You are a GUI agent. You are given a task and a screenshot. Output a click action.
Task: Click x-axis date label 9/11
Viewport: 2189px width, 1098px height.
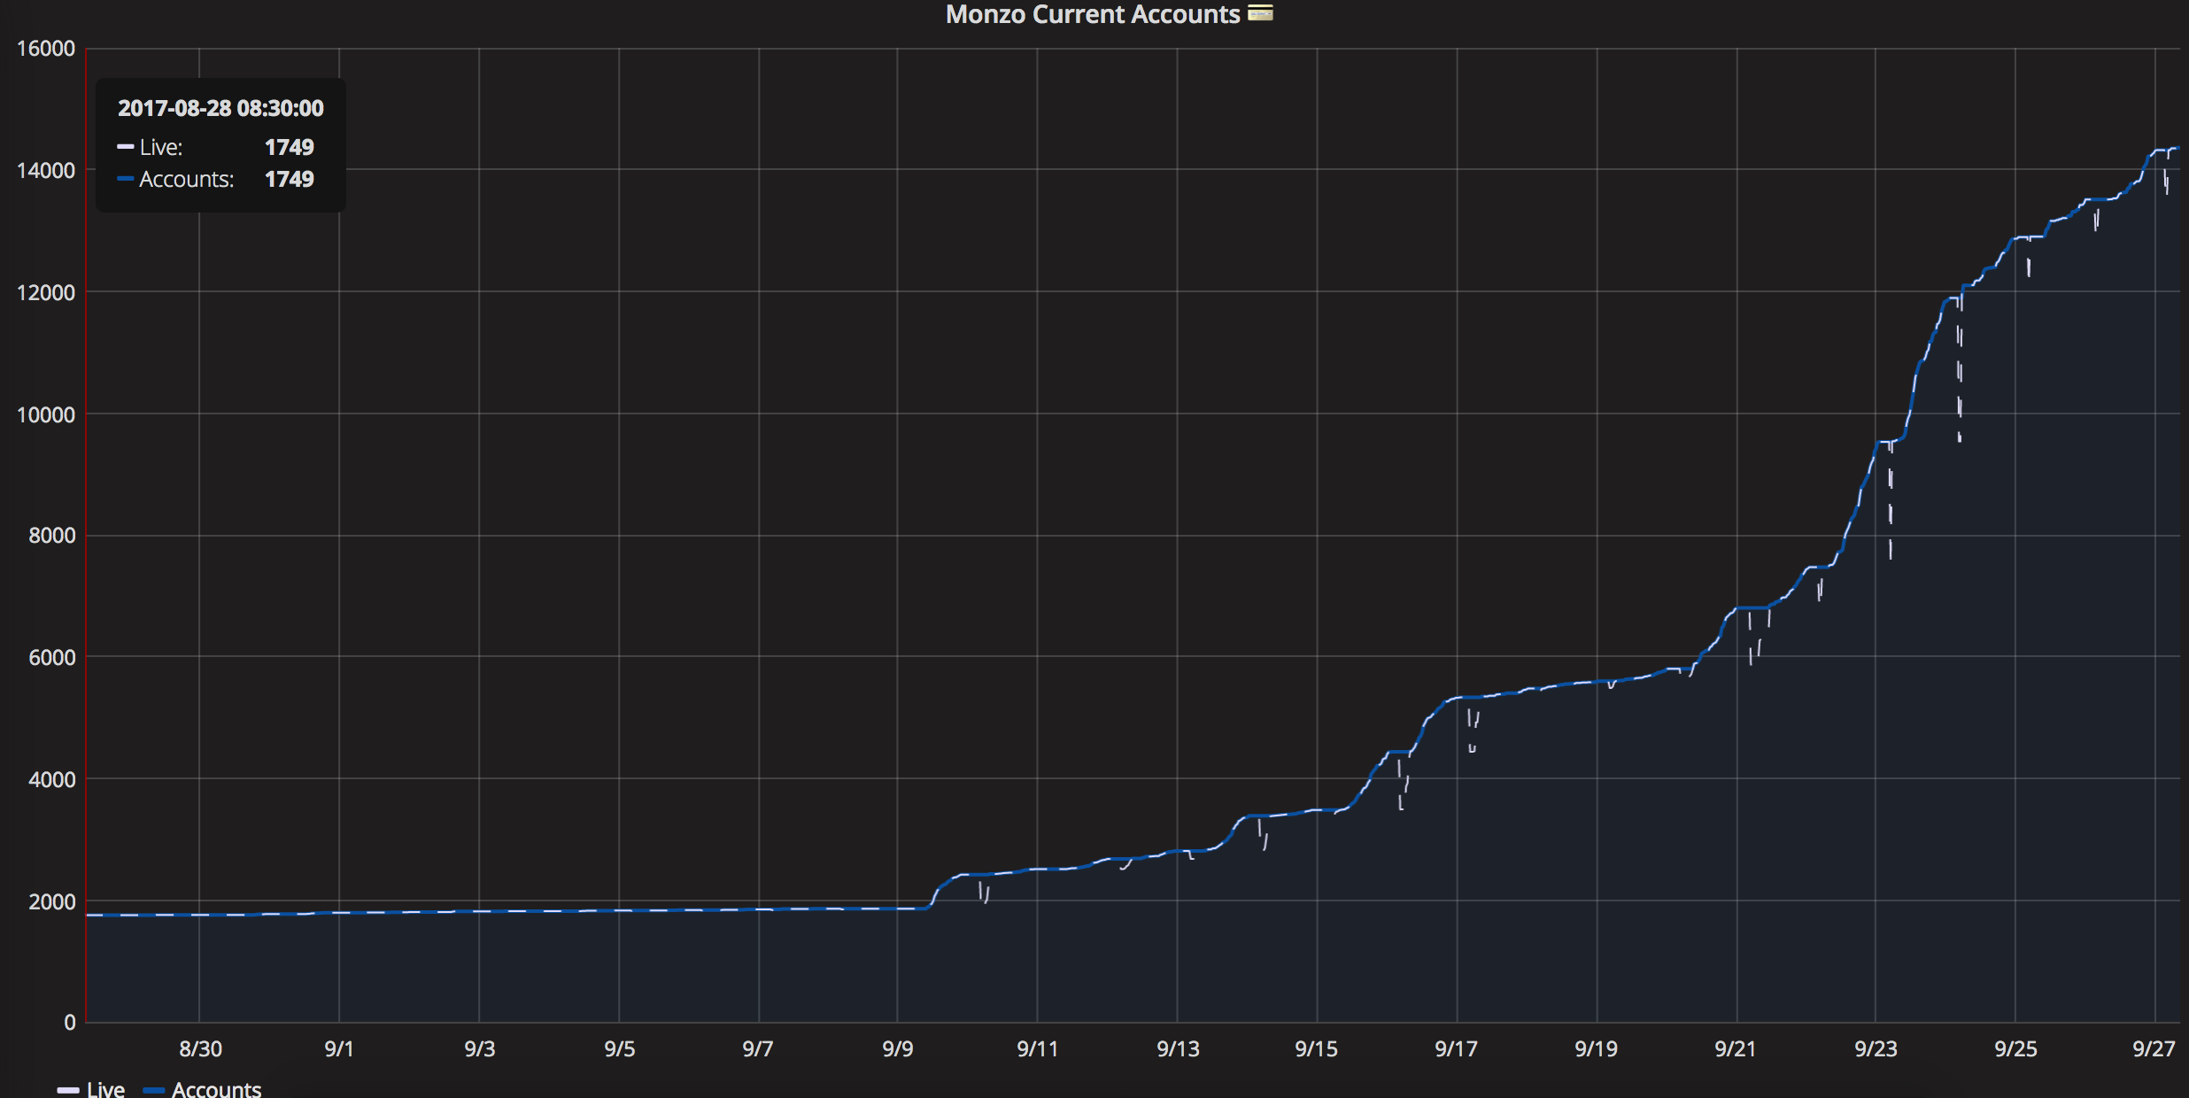click(x=1037, y=1049)
